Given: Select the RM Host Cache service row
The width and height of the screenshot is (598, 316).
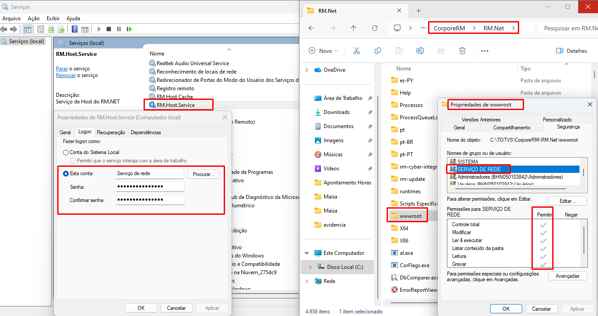Looking at the screenshot, I should point(175,96).
